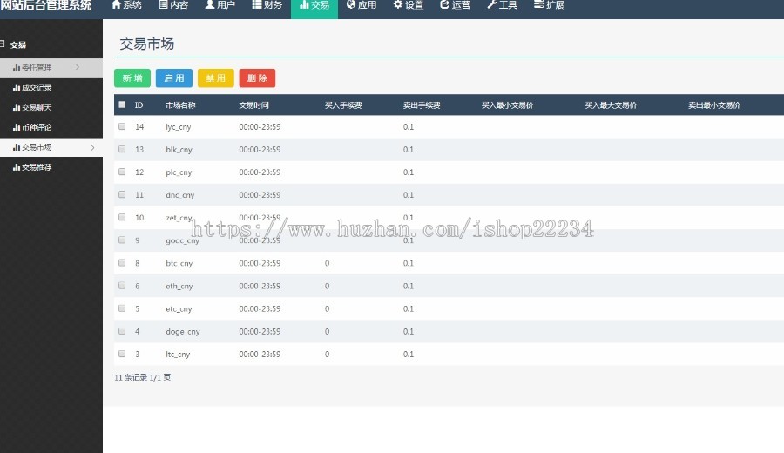Click the chart icon next to 交易推荐

pos(17,167)
